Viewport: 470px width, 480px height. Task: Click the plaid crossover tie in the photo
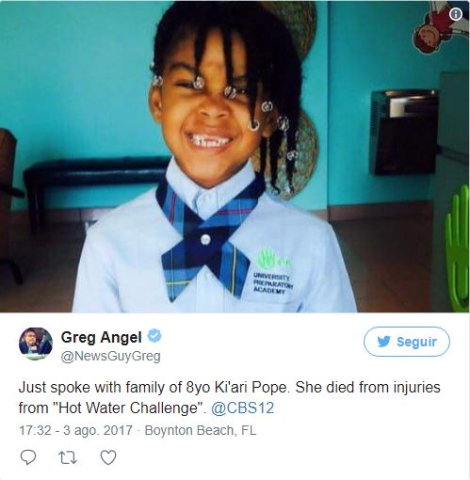coord(210,238)
